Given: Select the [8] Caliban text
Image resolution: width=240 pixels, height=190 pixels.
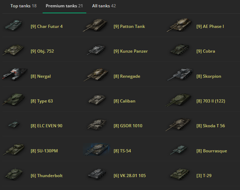Looking at the screenshot, I should (x=124, y=101).
